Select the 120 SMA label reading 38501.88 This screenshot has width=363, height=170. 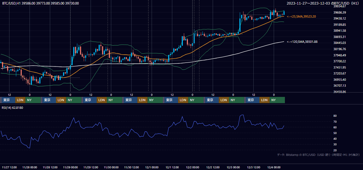tap(302, 42)
